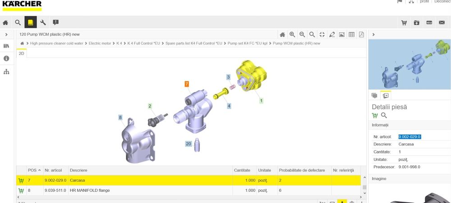Select position label 2 in diagram

pos(150,106)
